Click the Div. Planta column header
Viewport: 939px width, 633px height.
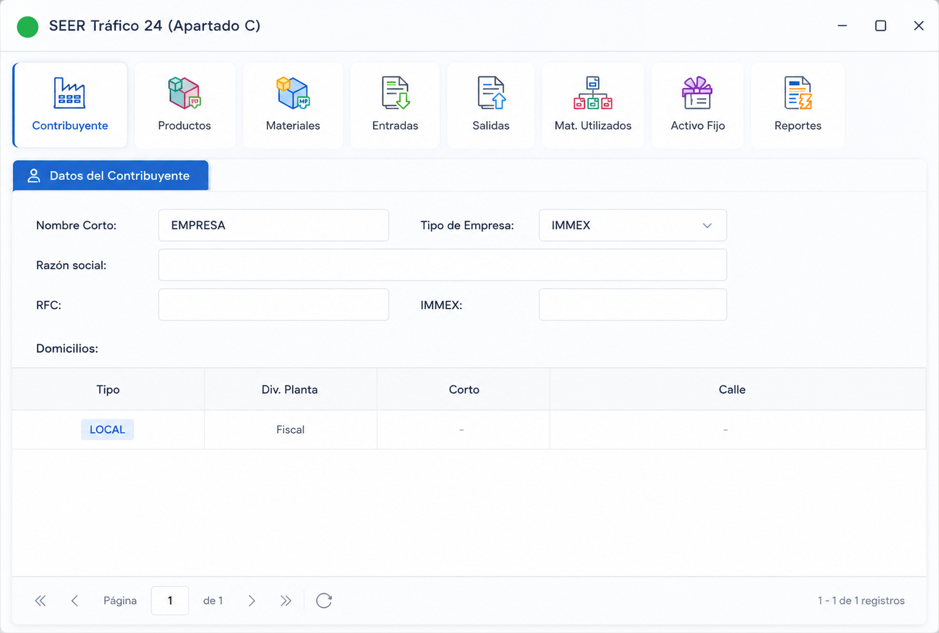tap(290, 390)
